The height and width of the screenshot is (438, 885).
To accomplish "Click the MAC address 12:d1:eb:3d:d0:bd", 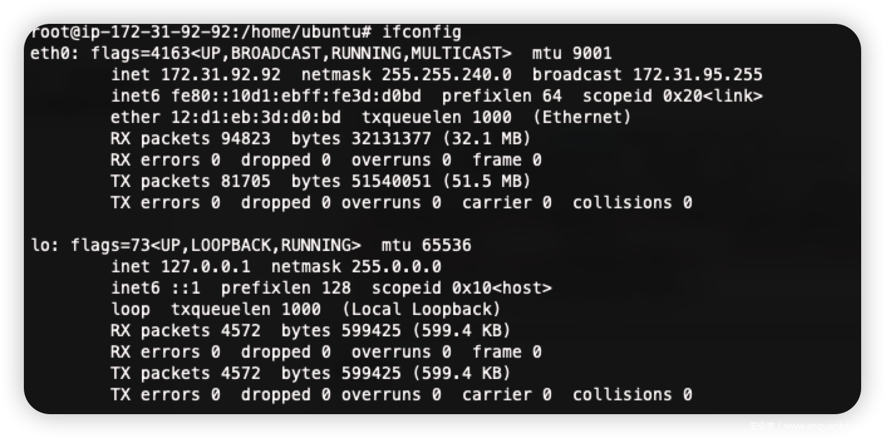I will click(x=256, y=118).
